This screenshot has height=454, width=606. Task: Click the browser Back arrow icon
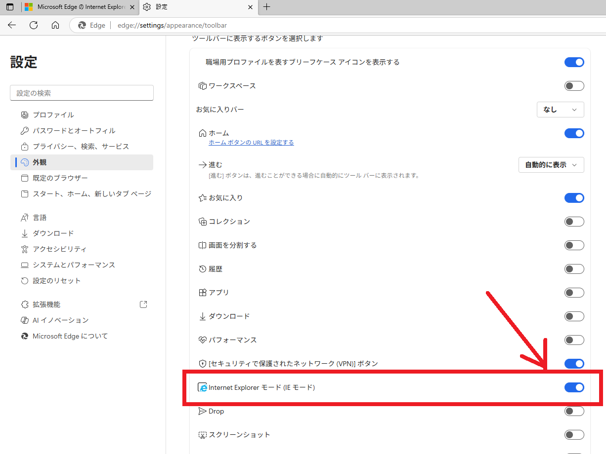click(x=12, y=25)
